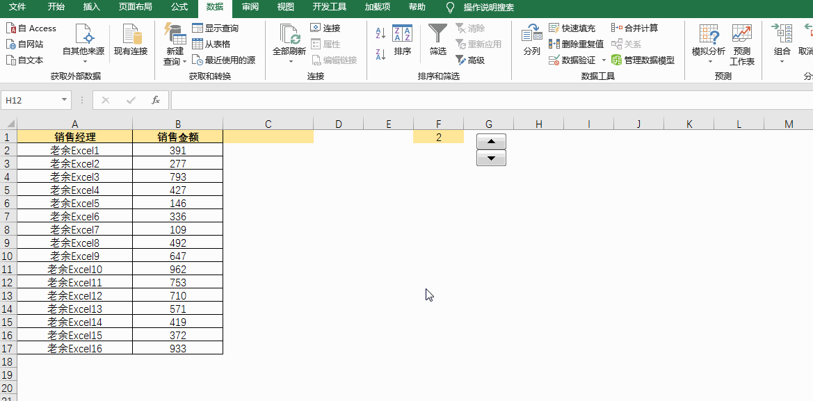The width and height of the screenshot is (813, 401).
Task: Click the Group (组合) icon
Action: [782, 33]
